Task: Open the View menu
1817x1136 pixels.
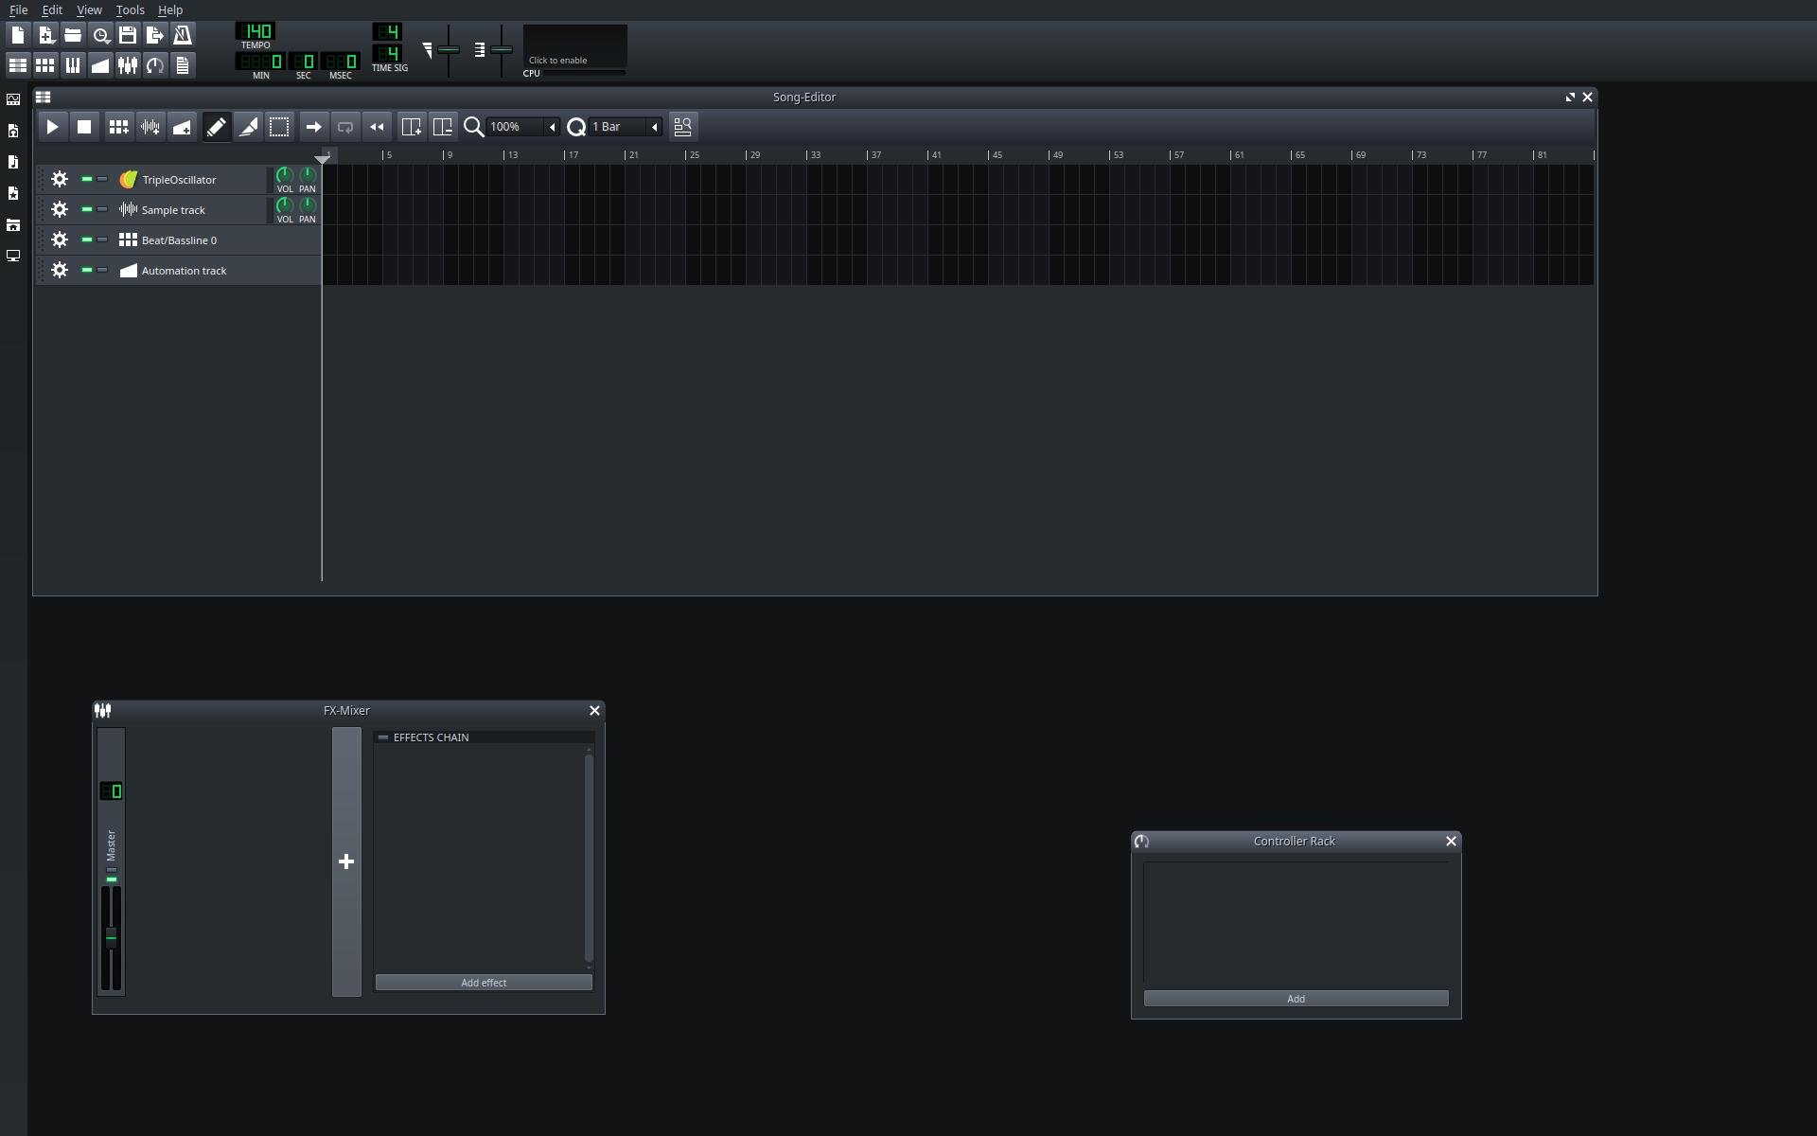Action: (89, 10)
